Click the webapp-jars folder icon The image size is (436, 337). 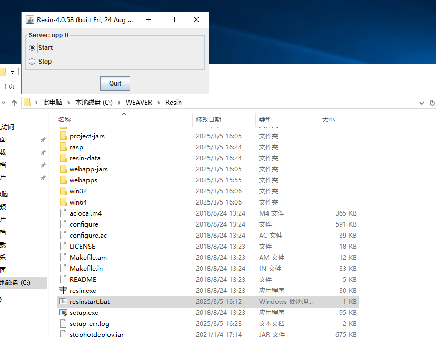pos(63,169)
